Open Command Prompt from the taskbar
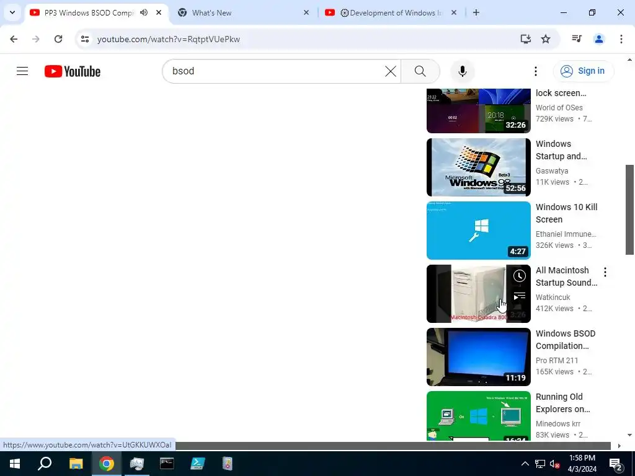The image size is (635, 476). (166, 464)
